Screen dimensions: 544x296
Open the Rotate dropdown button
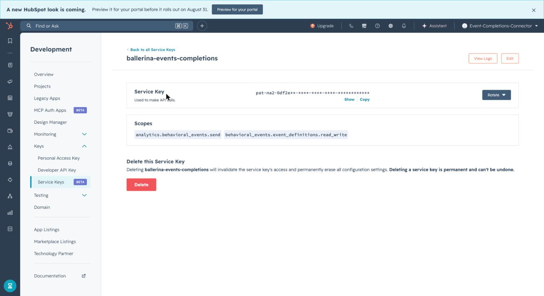tap(496, 95)
